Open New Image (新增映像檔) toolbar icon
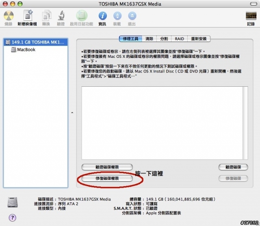The image size is (260, 226). click(x=28, y=15)
